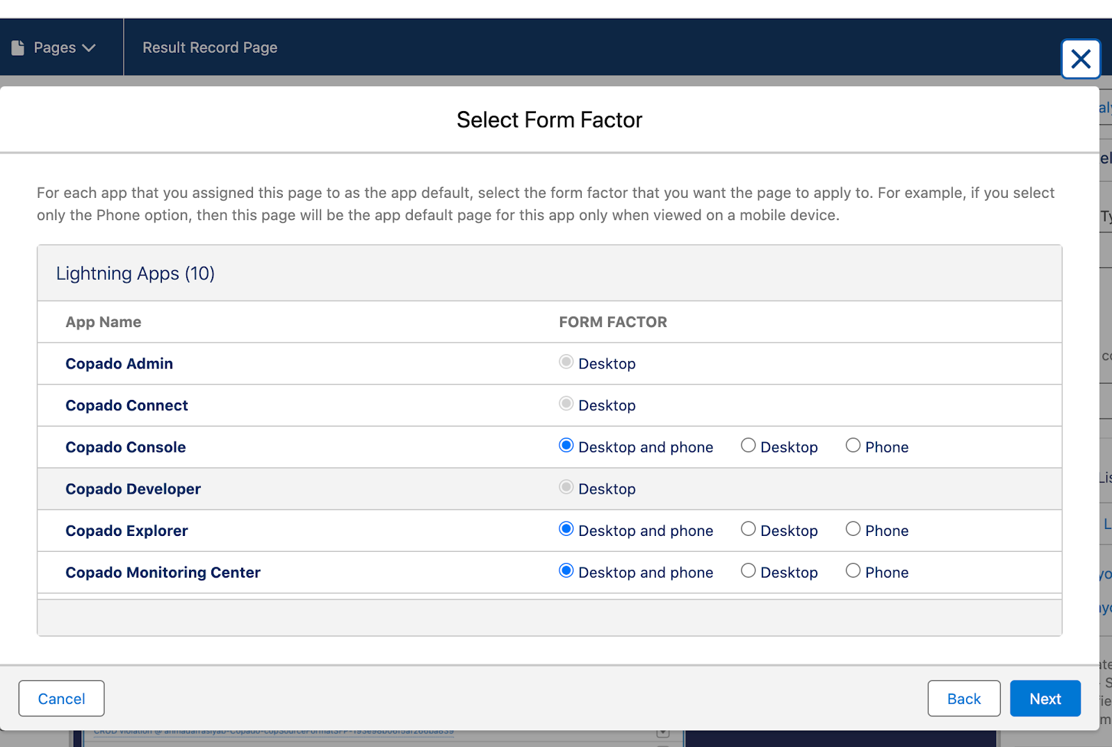Viewport: 1112px width, 747px height.
Task: Click the Copado Connect app name
Action: (x=126, y=405)
